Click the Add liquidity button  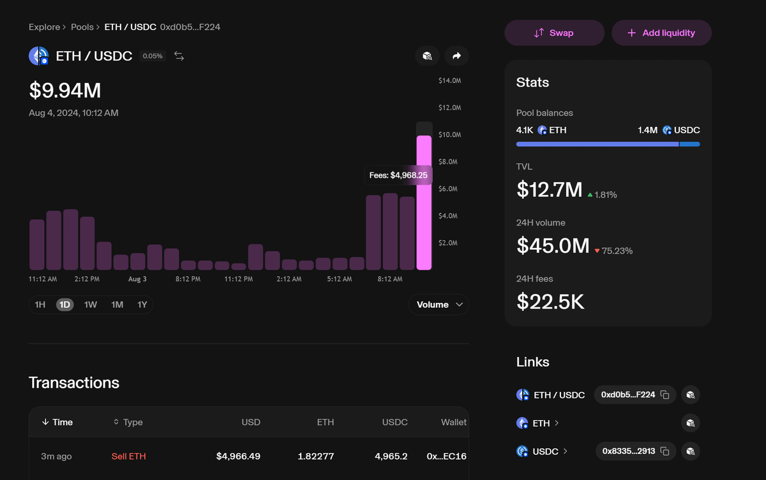[x=661, y=33]
